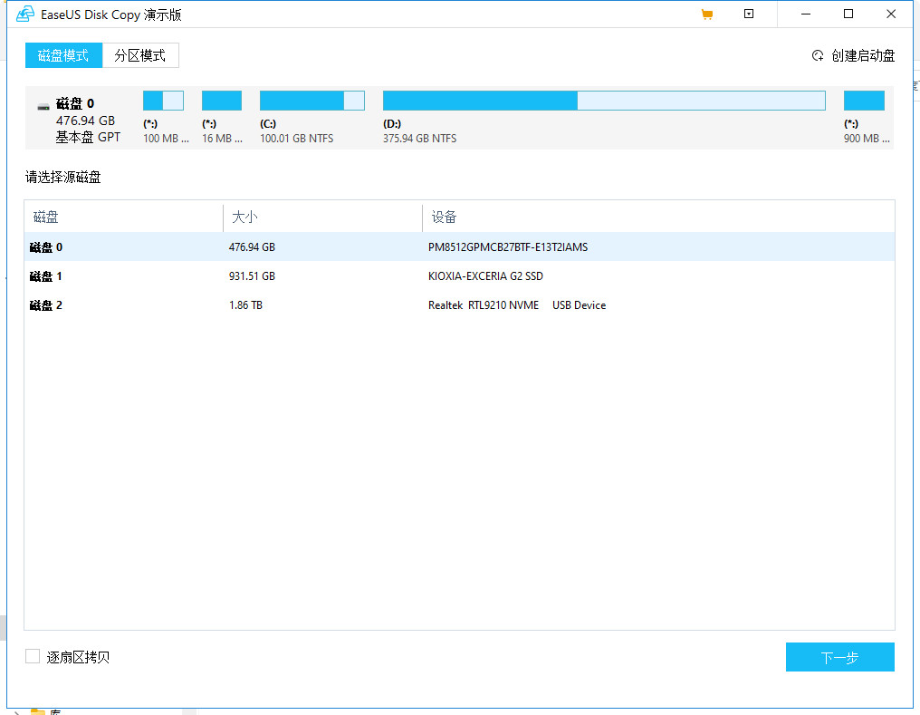920x715 pixels.
Task: Open the title bar dropdown menu icon
Action: tap(749, 14)
